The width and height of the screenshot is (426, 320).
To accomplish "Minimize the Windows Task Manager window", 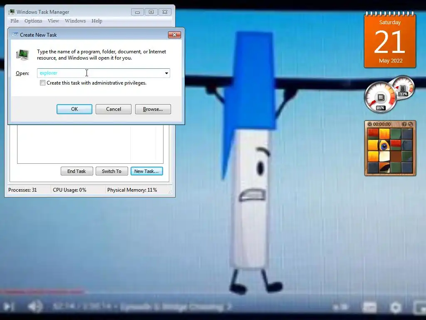I will tap(137, 12).
